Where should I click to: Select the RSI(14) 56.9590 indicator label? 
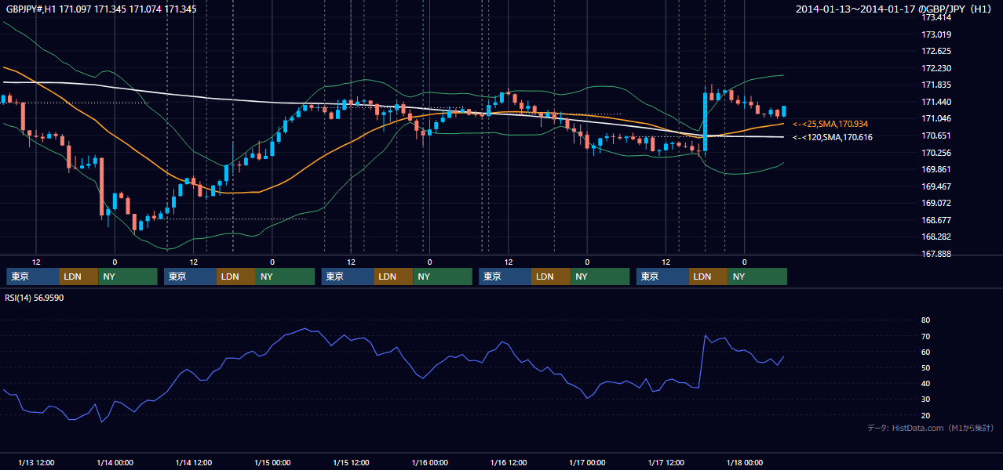pos(35,298)
